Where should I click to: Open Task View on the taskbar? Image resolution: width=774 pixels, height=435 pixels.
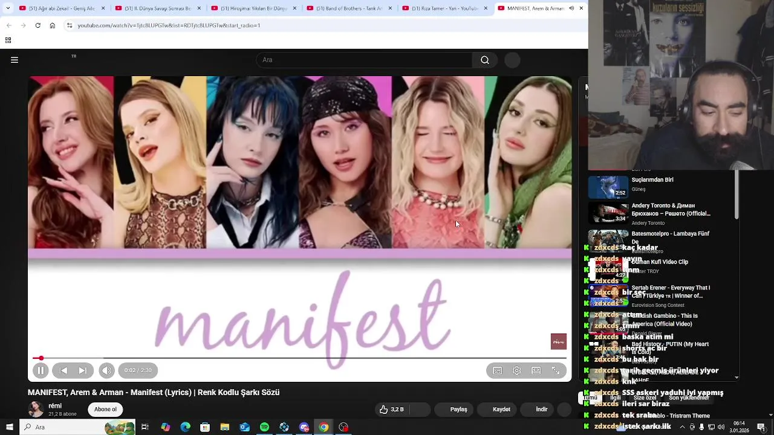pos(145,427)
